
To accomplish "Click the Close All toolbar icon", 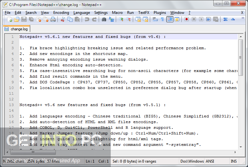I will (x=46, y=19).
